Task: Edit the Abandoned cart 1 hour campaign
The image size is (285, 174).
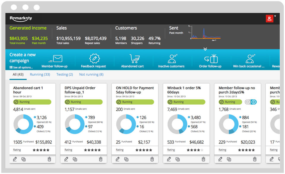Action: click(x=15, y=159)
